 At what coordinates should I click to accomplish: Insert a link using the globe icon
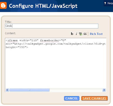(x=81, y=34)
